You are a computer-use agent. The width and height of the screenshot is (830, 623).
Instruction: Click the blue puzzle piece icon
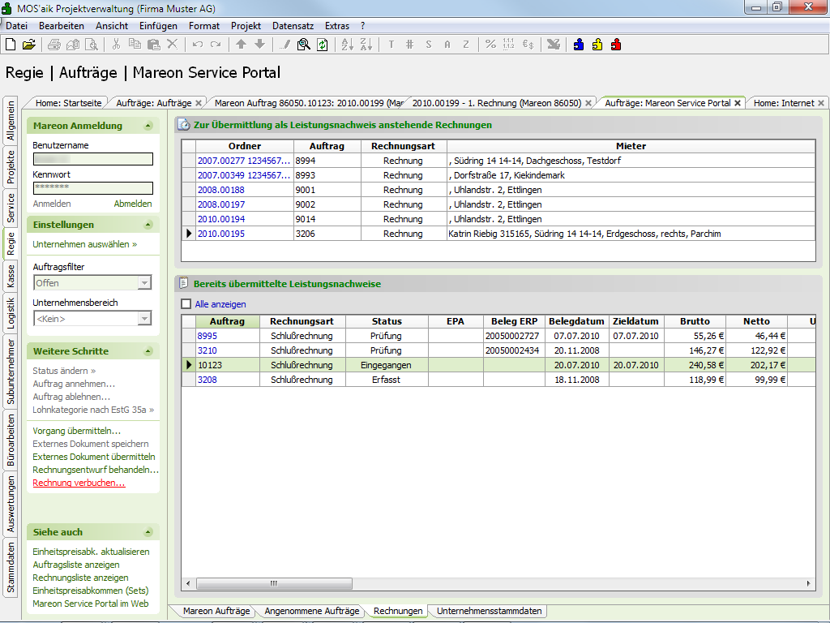[579, 45]
